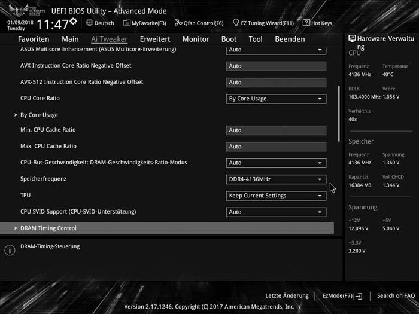Open the DRAM-Geschwindigkeits-Ratio-Modus dropdown
The height and width of the screenshot is (314, 419).
(276, 163)
